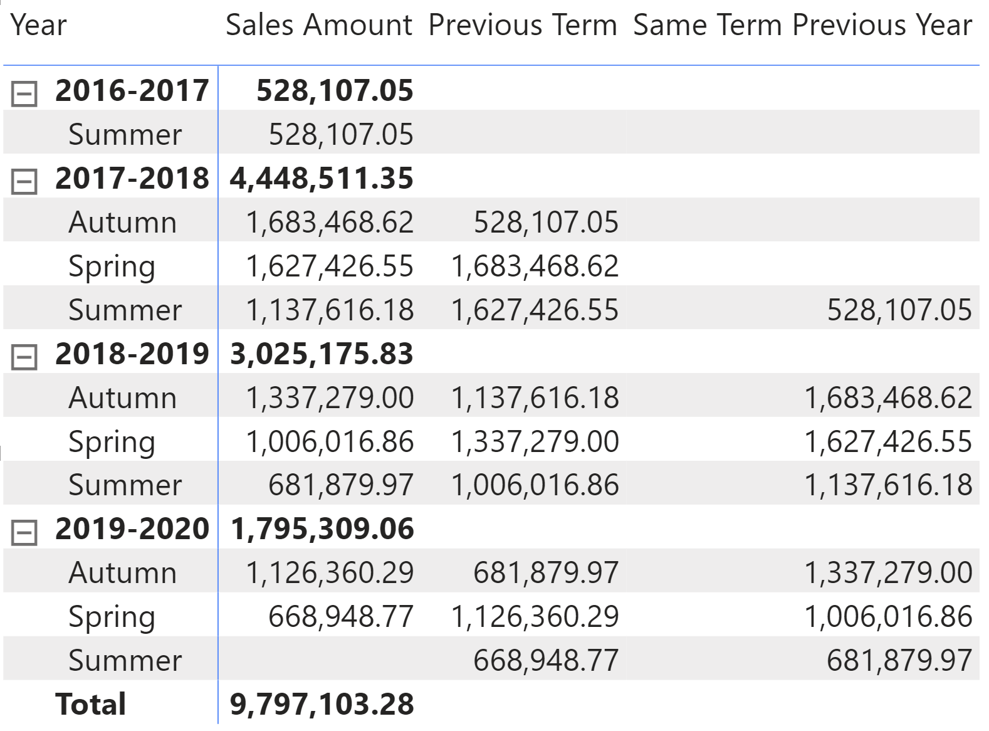Click Same Term Previous Year header
Viewport: 989px width, 731px height.
(802, 26)
